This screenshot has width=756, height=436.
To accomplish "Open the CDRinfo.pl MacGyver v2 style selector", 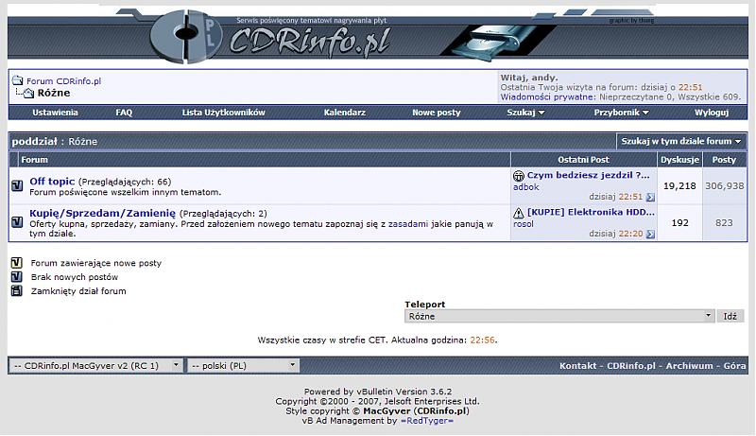I will coord(95,366).
